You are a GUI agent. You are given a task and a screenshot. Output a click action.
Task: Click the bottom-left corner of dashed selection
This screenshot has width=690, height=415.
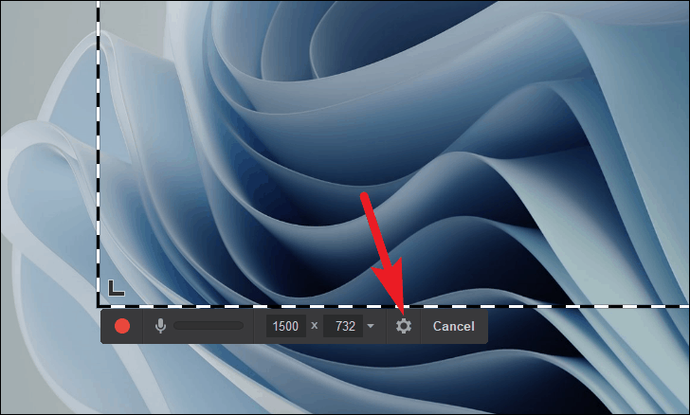click(x=99, y=306)
